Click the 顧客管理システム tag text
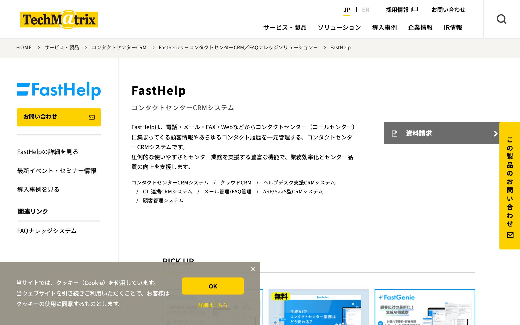520x325 pixels. (163, 200)
